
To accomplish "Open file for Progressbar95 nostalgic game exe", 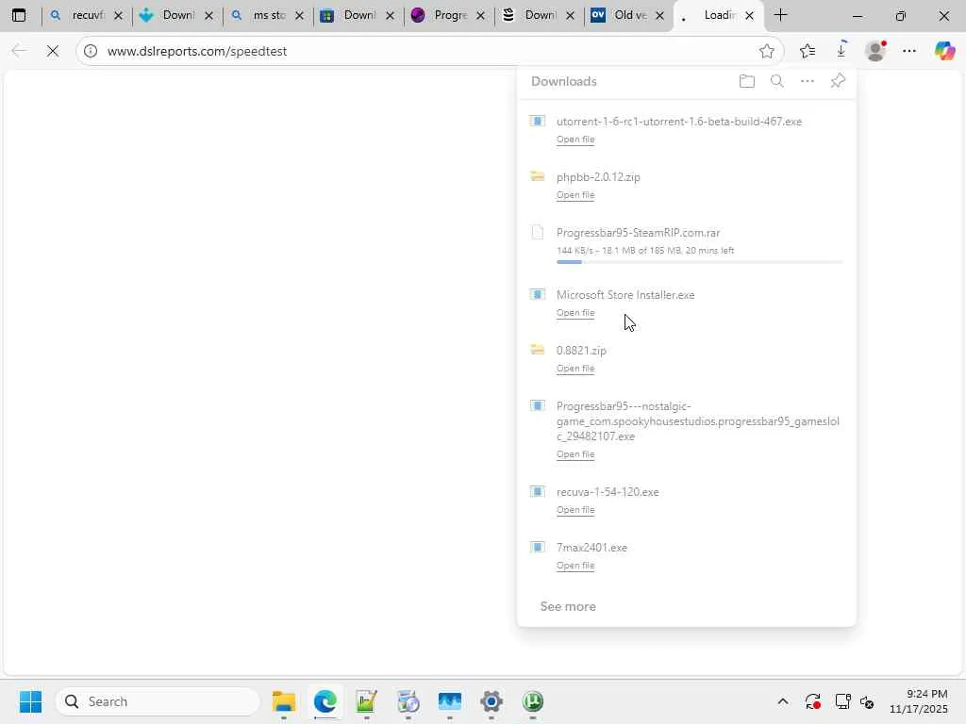I will [575, 454].
